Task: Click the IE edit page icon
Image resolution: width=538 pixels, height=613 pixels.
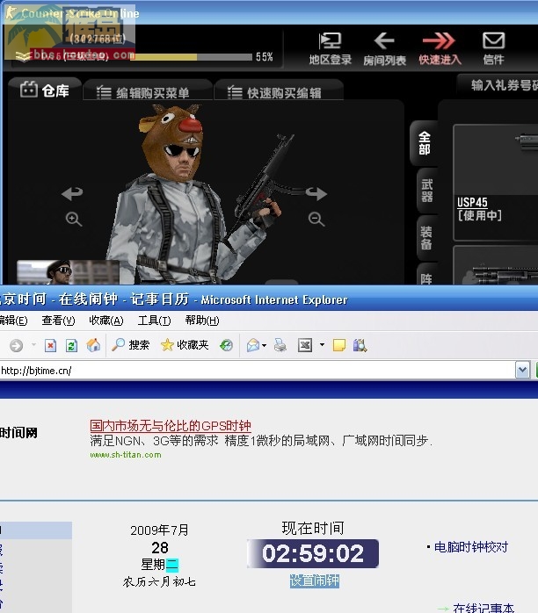Action: 305,345
